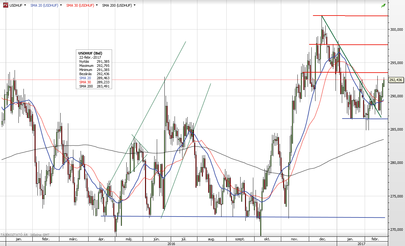Open the SMA 20 (USDHUF) indicator dropdown
The height and width of the screenshot is (246, 405).
pos(61,5)
